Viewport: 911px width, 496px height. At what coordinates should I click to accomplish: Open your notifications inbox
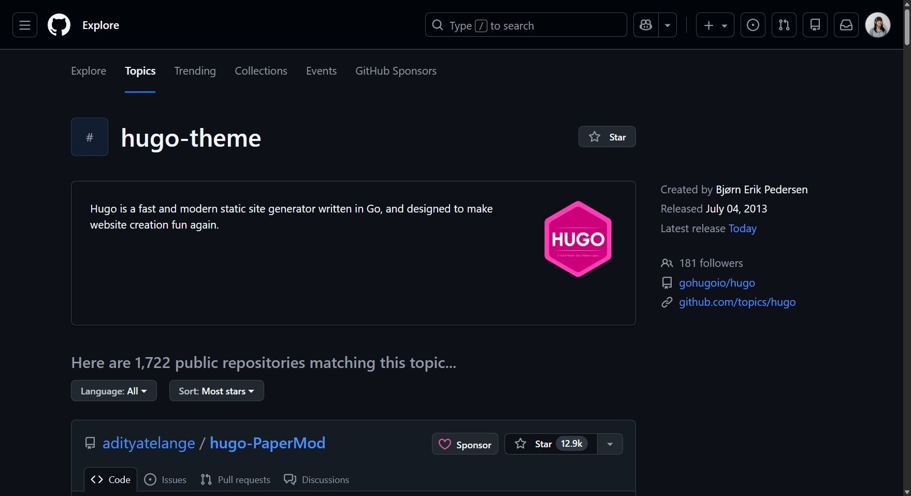[x=846, y=24]
